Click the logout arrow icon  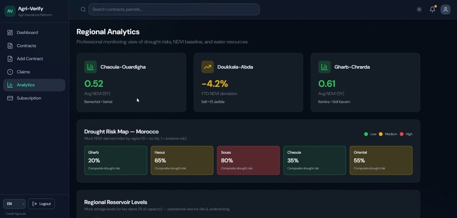pyautogui.click(x=35, y=204)
